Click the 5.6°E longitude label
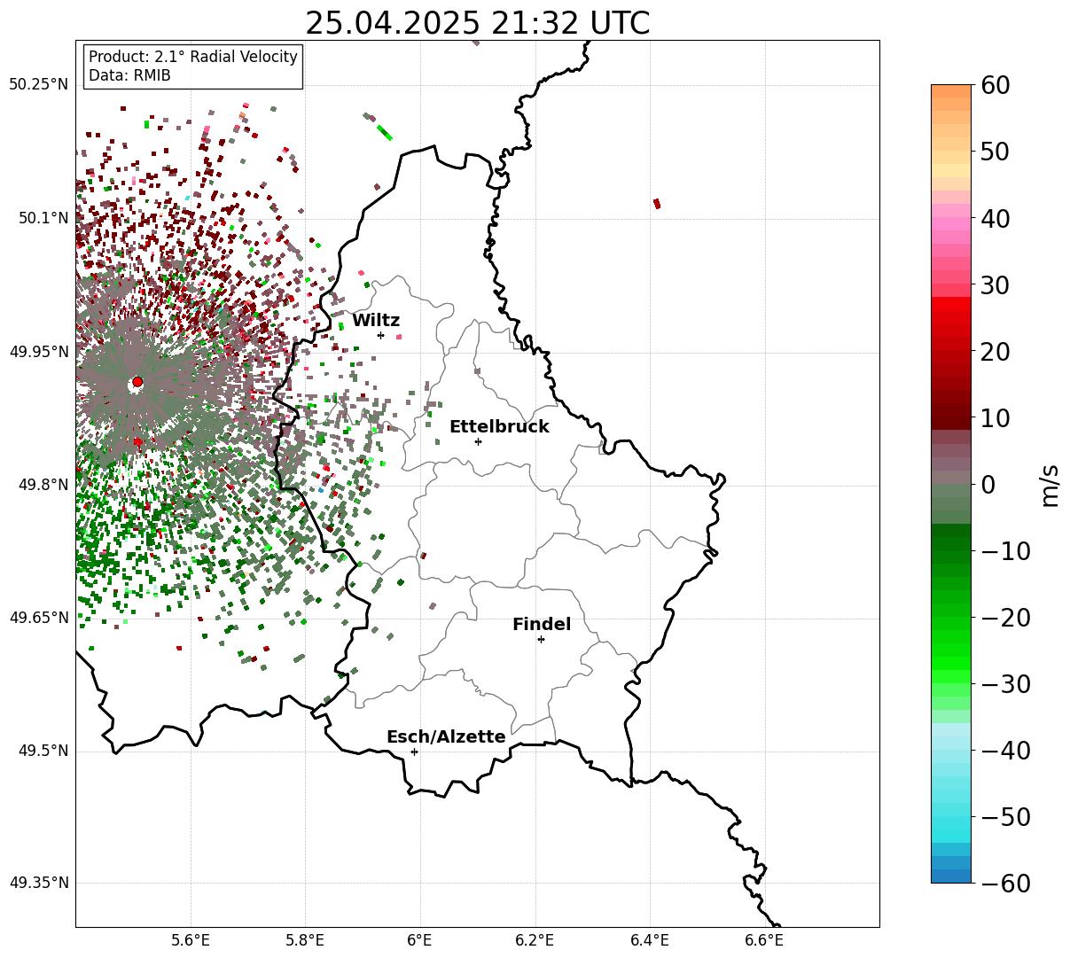Screen dimensions: 1070x958 (191, 940)
